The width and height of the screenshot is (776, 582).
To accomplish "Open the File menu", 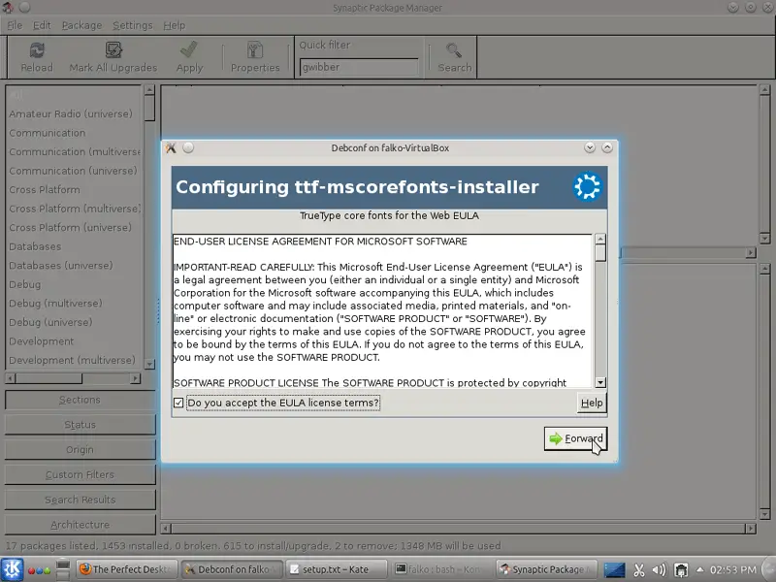I will click(x=15, y=25).
